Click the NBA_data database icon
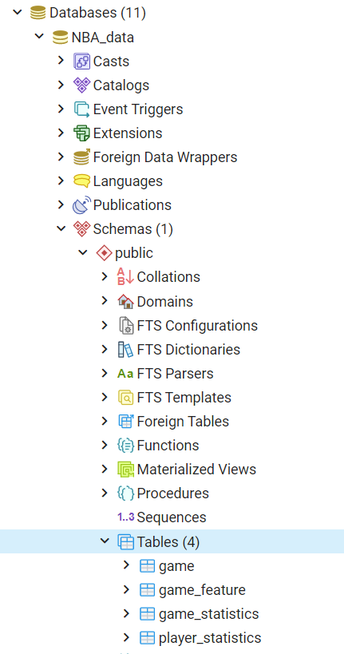 click(x=61, y=38)
